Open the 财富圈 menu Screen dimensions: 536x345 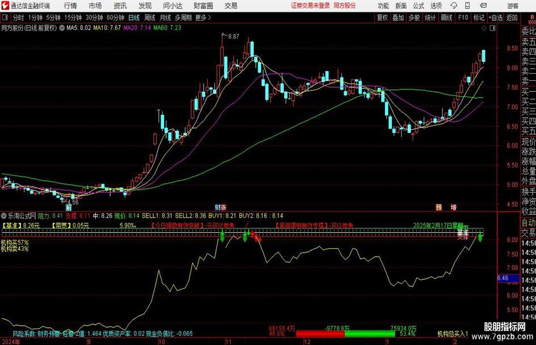coord(203,6)
